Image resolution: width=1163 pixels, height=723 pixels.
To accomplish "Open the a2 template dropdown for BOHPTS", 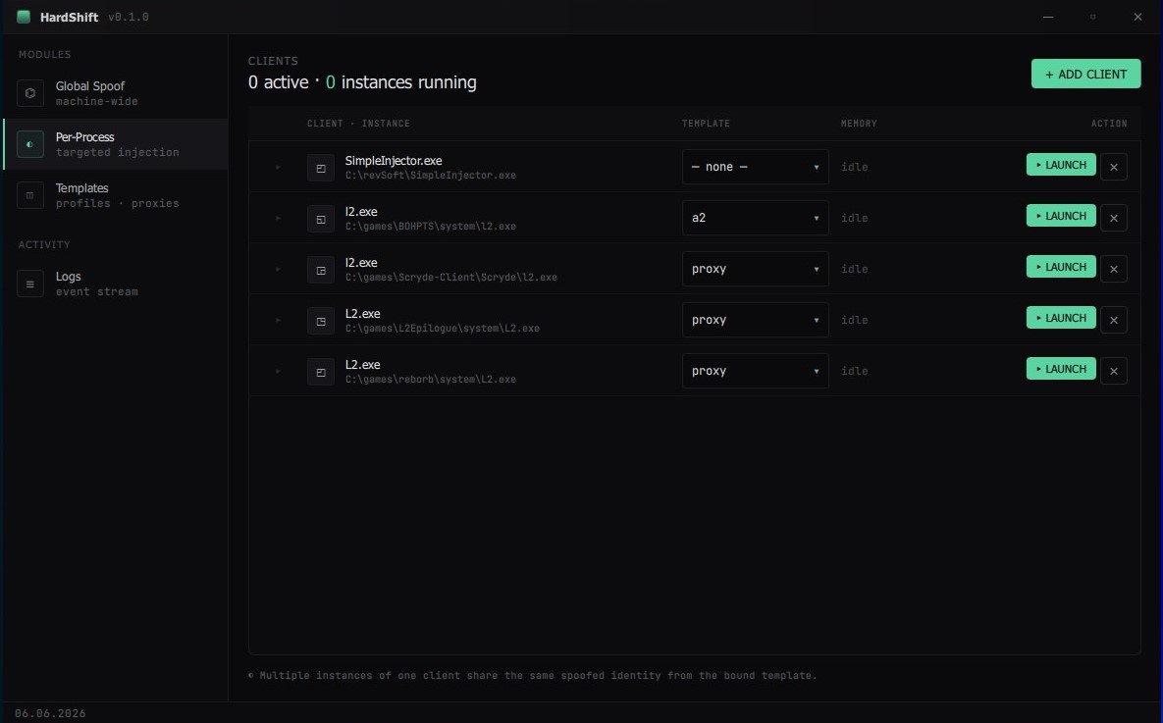I will click(755, 218).
